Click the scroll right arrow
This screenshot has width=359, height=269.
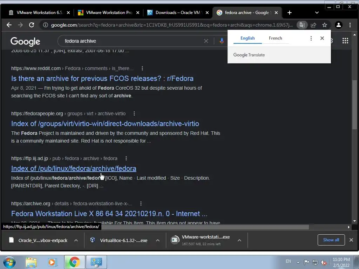pos(349,227)
